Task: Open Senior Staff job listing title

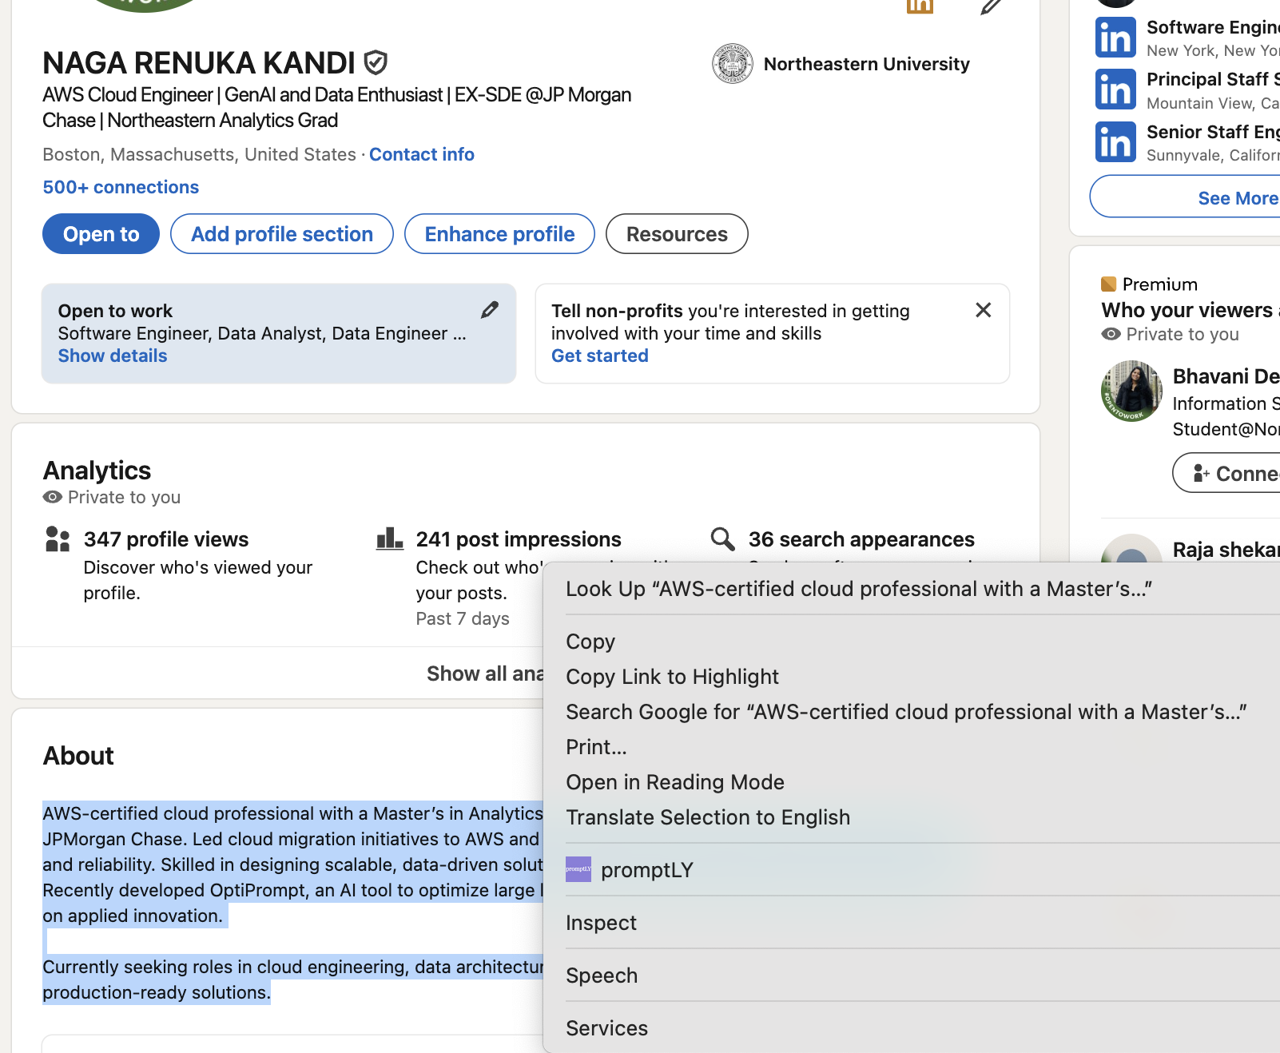Action: coord(1213,132)
